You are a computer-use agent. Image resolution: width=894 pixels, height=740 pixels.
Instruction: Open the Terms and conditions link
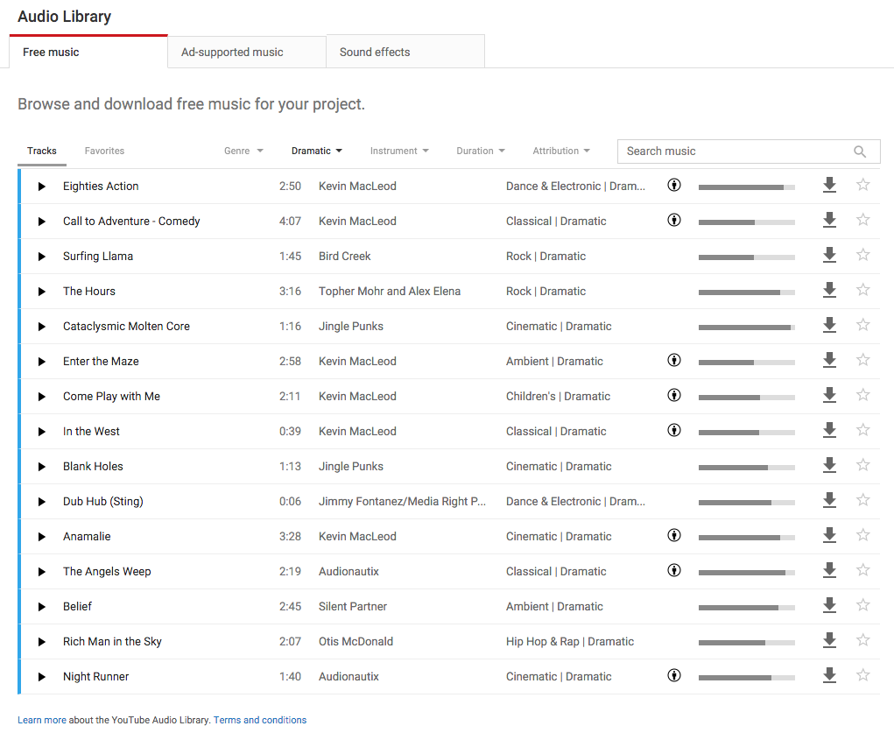tap(259, 720)
